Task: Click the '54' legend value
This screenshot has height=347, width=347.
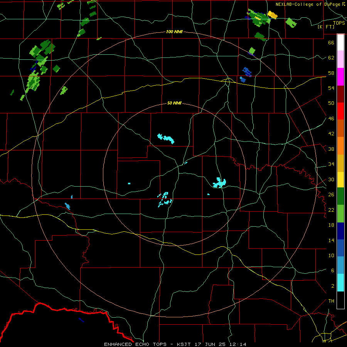Action: tap(331, 88)
